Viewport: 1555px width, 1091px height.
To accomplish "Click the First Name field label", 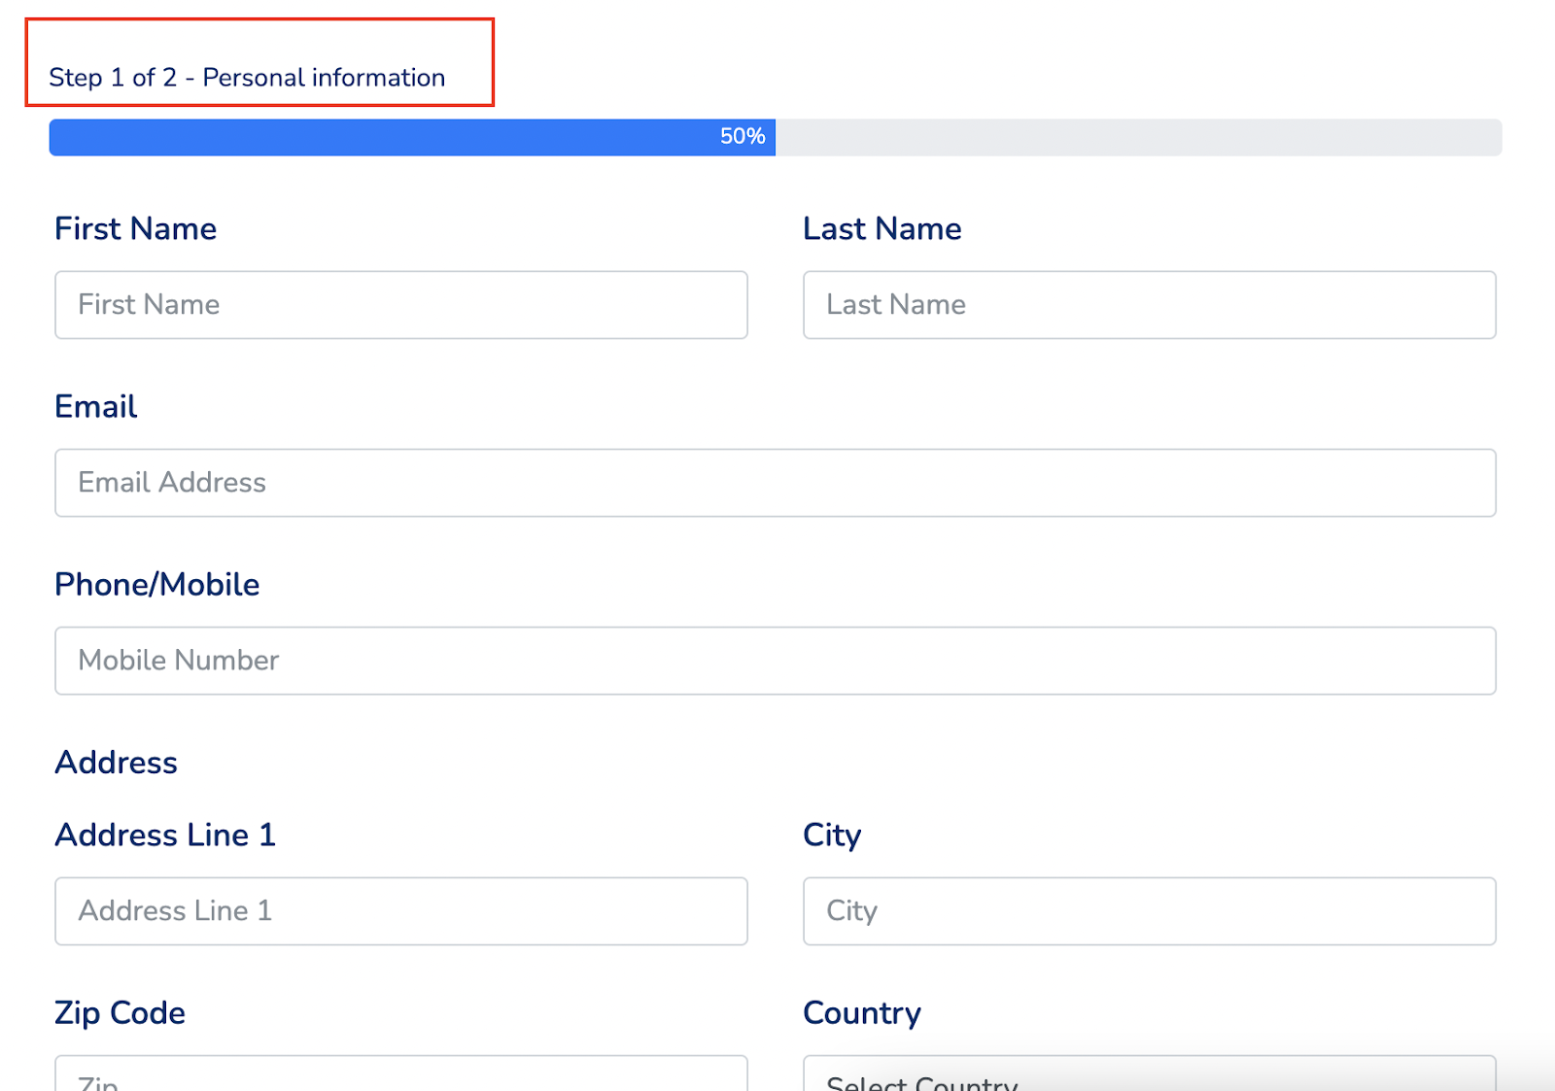I will click(x=135, y=228).
